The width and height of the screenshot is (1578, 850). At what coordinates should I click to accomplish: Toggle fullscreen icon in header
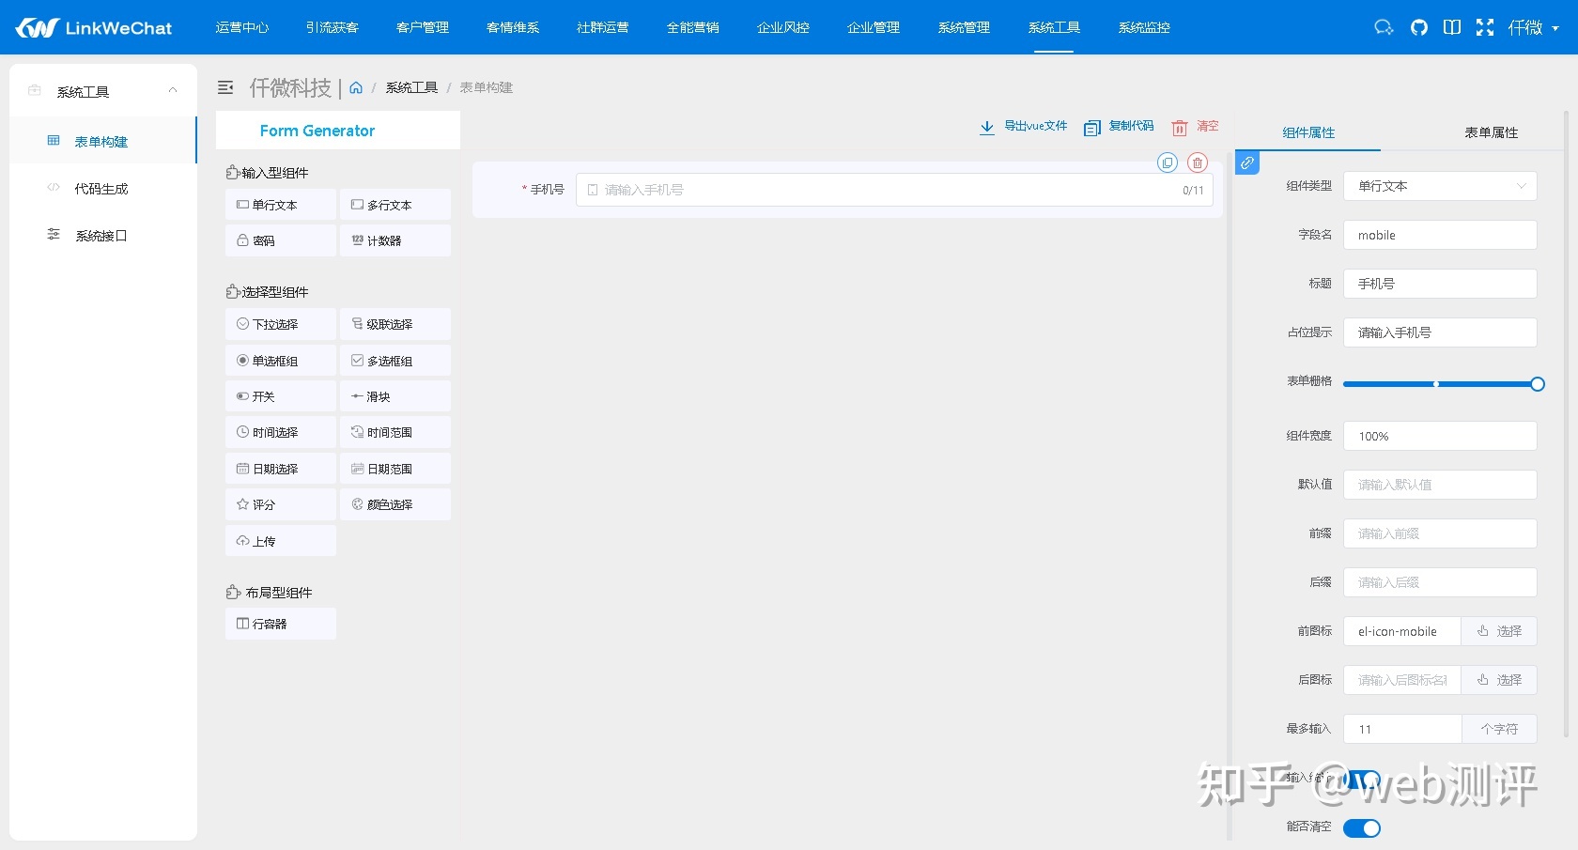tap(1485, 27)
